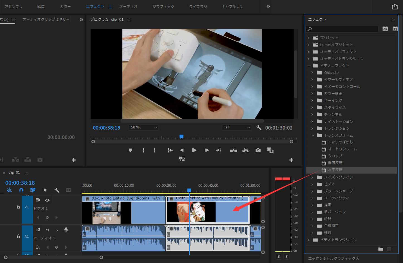Viewport: 403px width, 263px height.
Task: Click the voice-over record mic on Audio 1
Action: point(66,230)
